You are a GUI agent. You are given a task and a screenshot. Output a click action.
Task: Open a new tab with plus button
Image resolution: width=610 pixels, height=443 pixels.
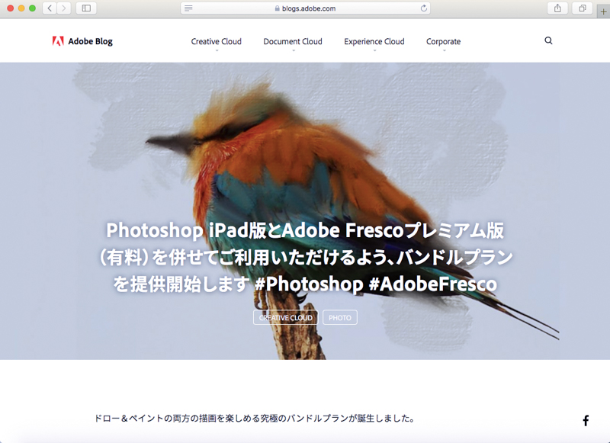coord(603,11)
